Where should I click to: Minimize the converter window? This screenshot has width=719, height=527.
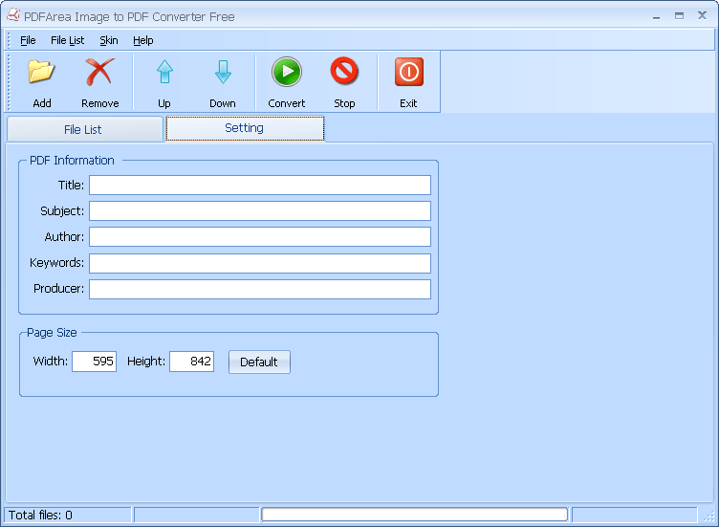[x=657, y=16]
